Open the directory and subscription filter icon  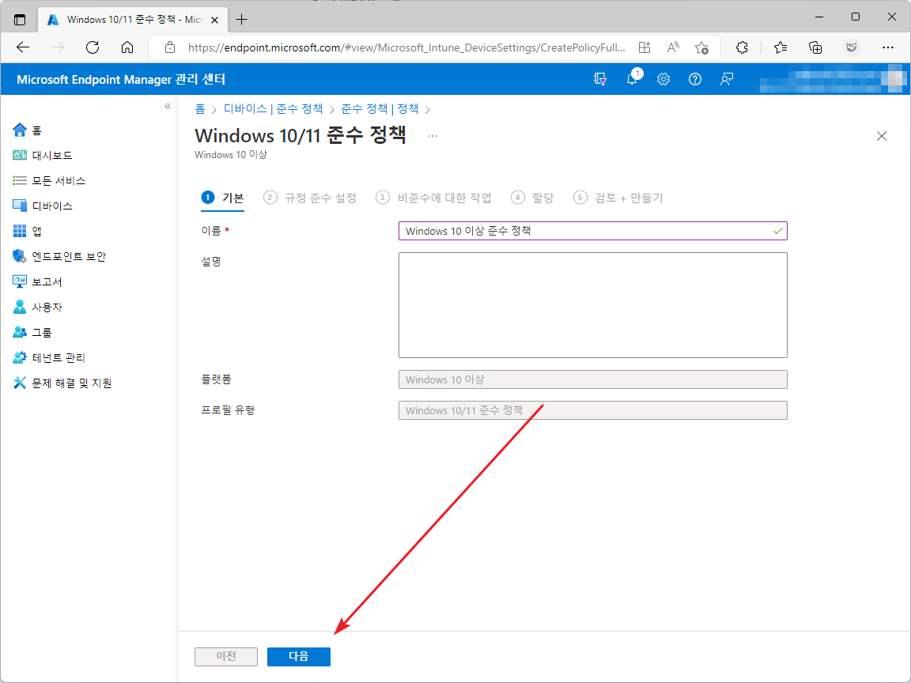click(600, 79)
